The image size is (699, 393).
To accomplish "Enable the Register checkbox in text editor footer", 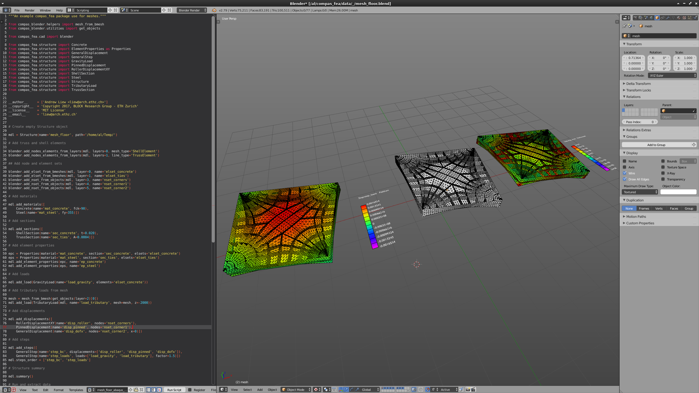I will [190, 390].
